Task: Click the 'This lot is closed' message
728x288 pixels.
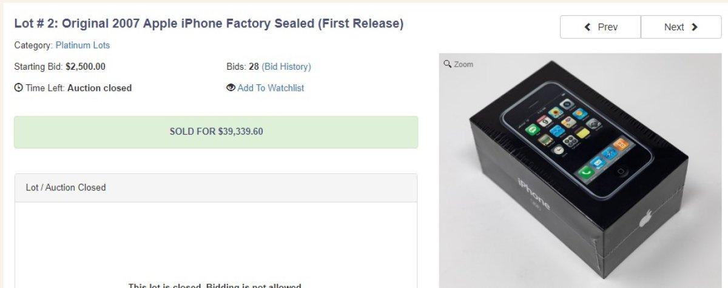Action: point(215,286)
